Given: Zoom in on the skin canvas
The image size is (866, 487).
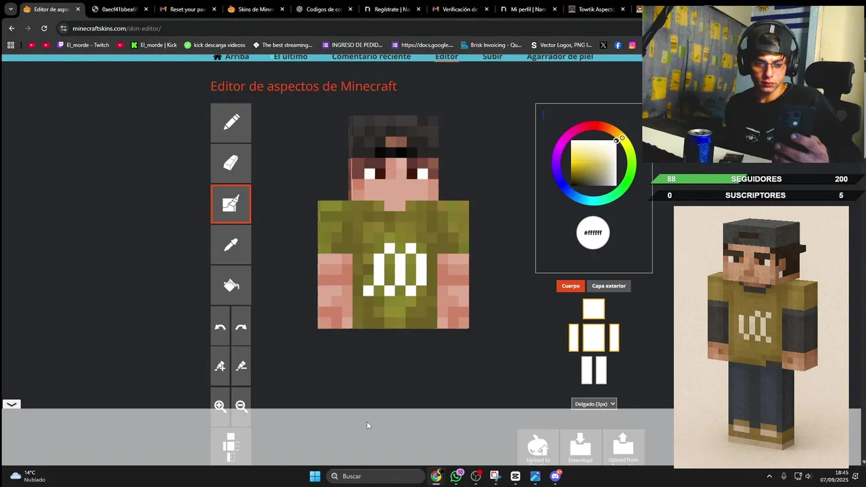Looking at the screenshot, I should point(220,406).
